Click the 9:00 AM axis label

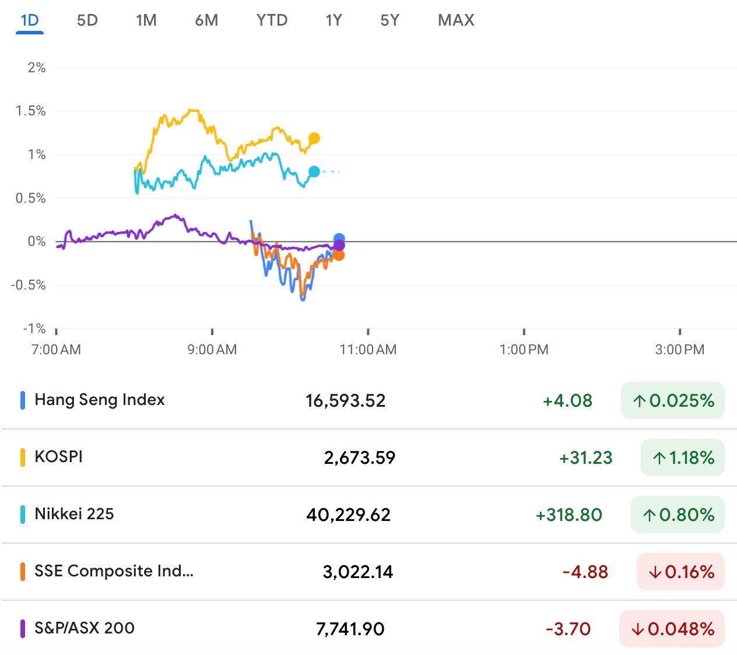(212, 350)
